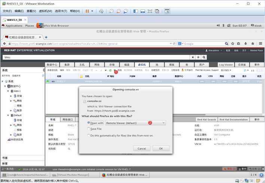The height and width of the screenshot is (183, 265).
Task: Click Firefox back arrow button
Action: pos(4,44)
